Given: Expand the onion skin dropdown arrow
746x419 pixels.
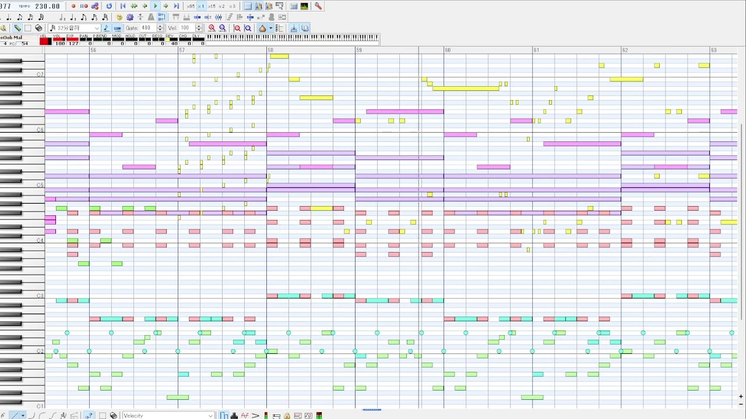Looking at the screenshot, I should [x=270, y=28].
